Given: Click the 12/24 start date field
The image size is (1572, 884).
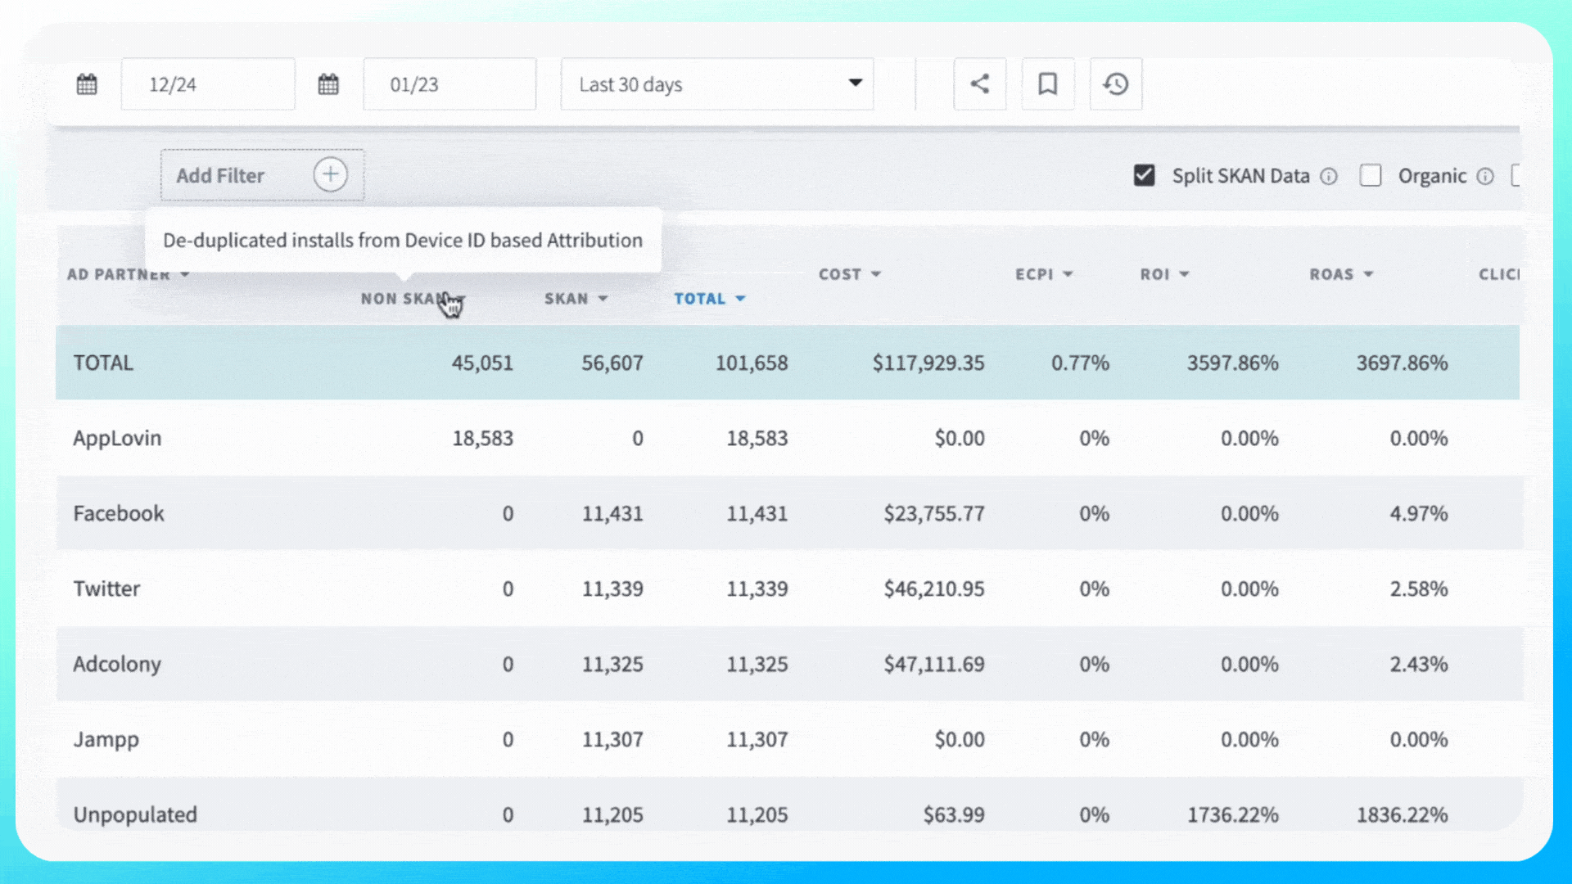Looking at the screenshot, I should pos(208,84).
